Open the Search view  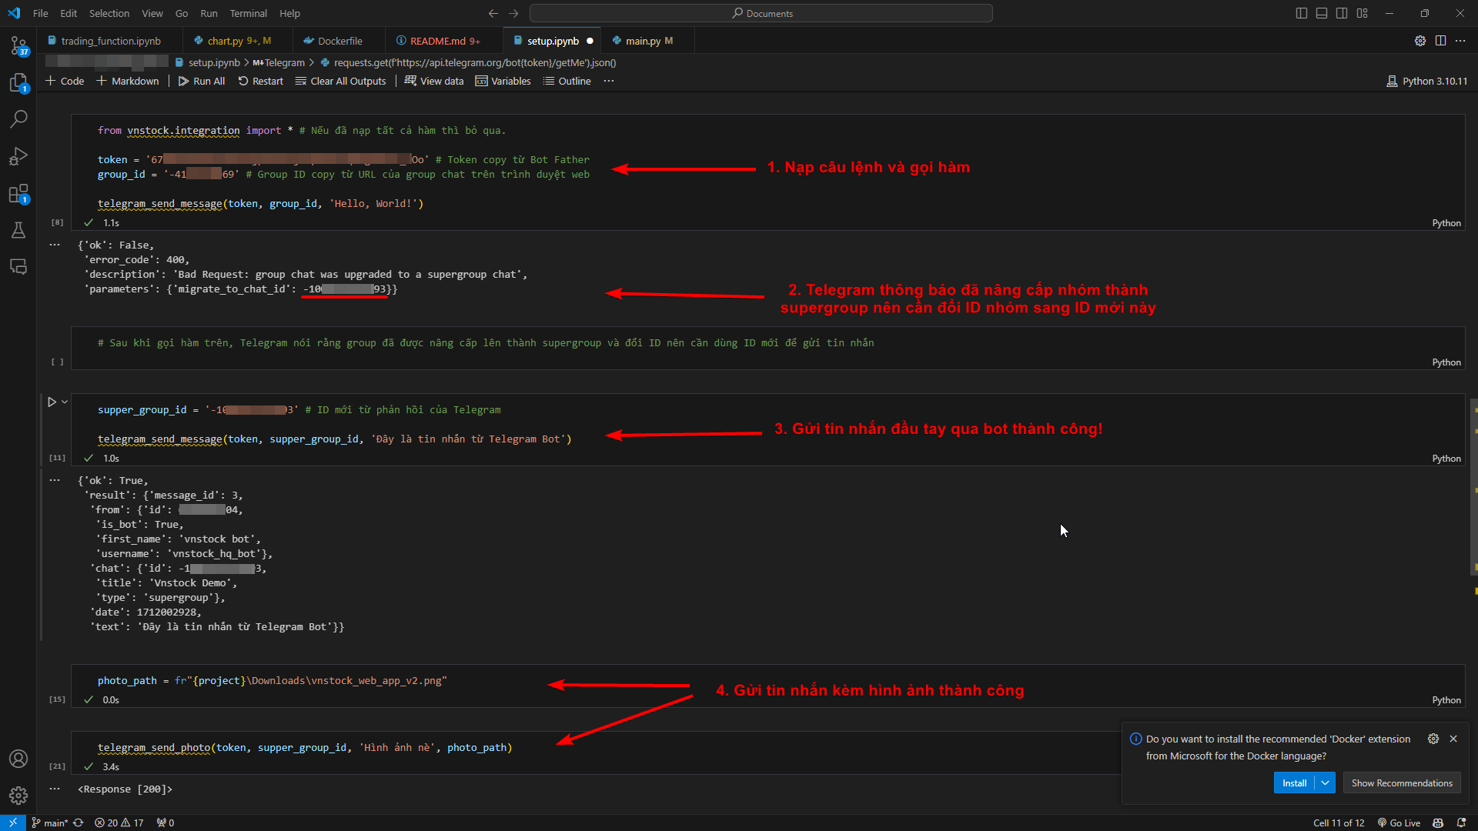(x=19, y=119)
